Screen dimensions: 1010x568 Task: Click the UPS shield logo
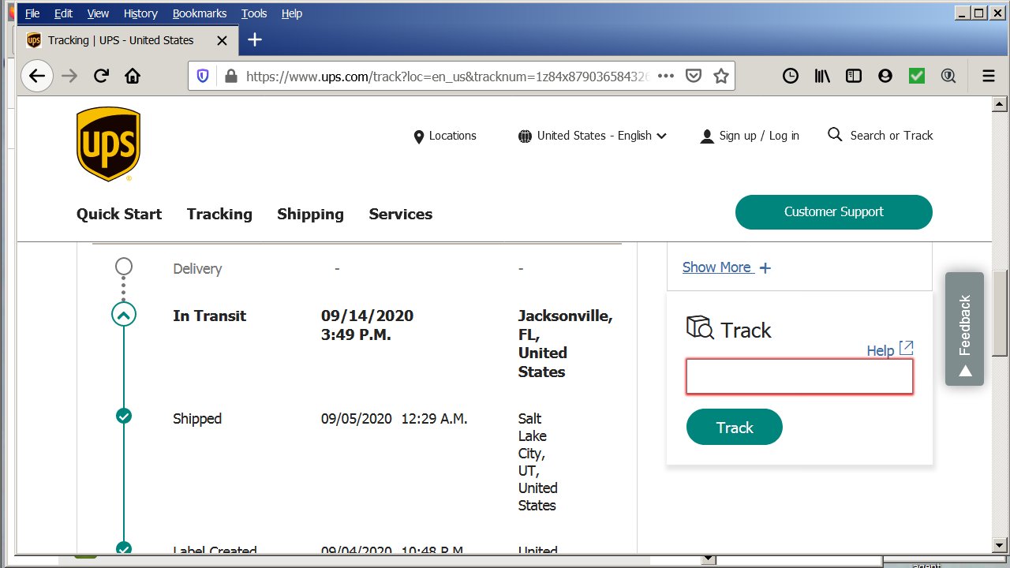(x=108, y=144)
